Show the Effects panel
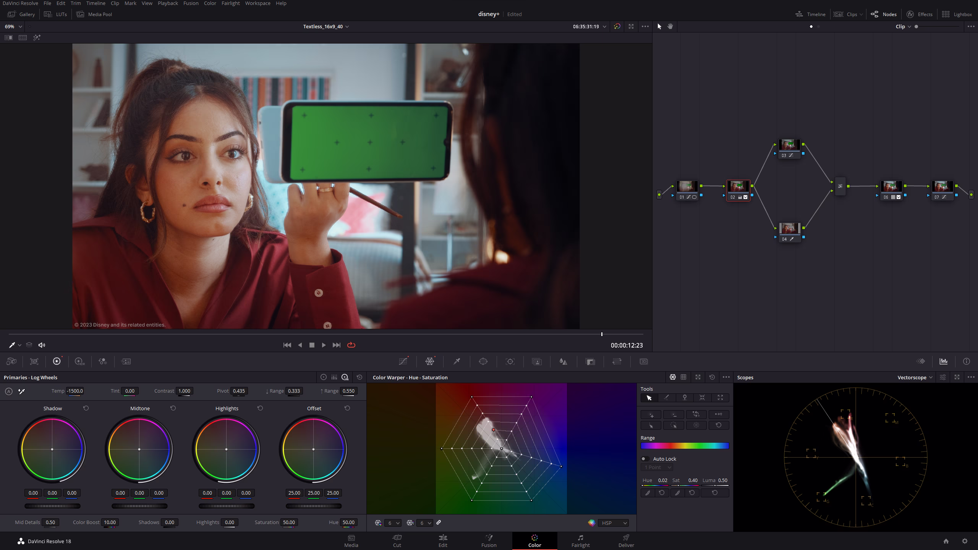Image resolution: width=978 pixels, height=550 pixels. (x=920, y=14)
